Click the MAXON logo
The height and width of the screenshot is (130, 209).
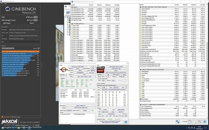(9, 122)
